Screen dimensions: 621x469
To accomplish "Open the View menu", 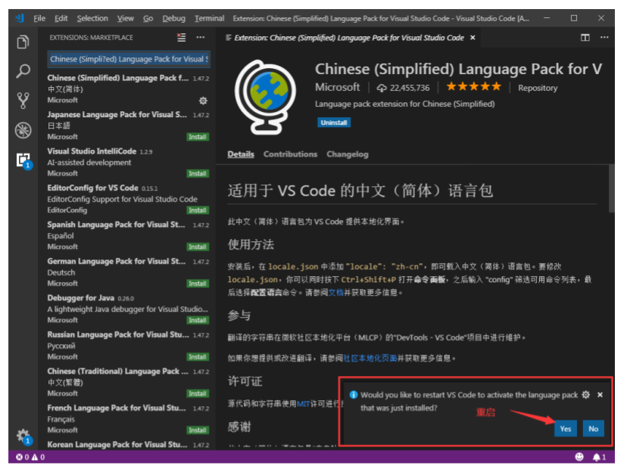I will pos(125,19).
